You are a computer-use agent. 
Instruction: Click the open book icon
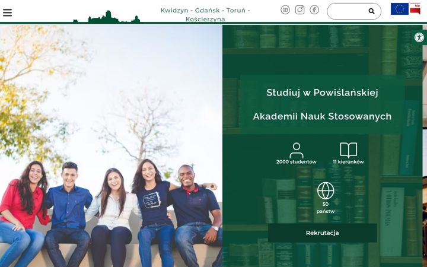(348, 150)
